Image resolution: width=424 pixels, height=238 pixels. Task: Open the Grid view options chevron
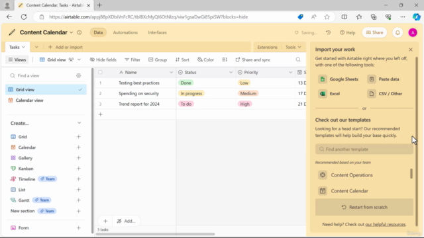[79, 59]
